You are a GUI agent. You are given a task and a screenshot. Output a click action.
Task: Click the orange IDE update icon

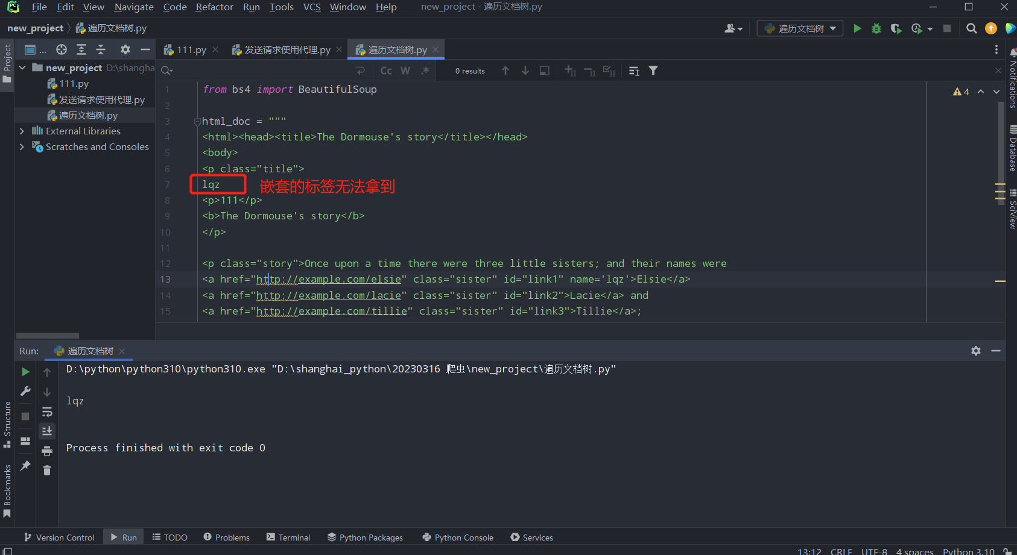coord(991,28)
